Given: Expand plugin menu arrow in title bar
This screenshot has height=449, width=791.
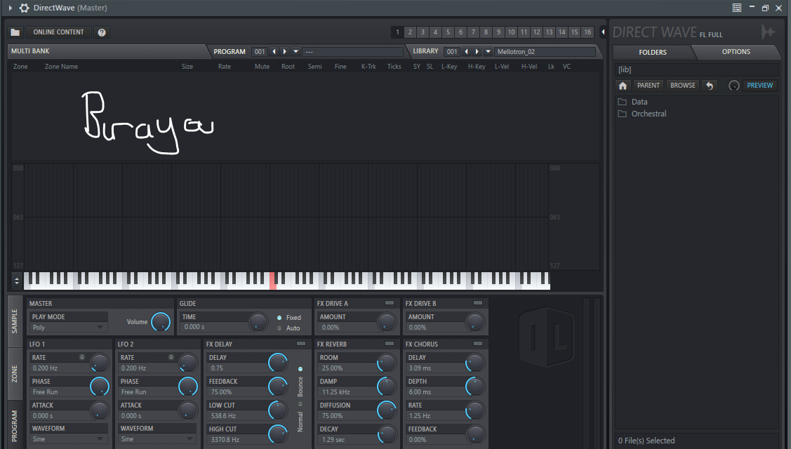Looking at the screenshot, I should tap(10, 8).
